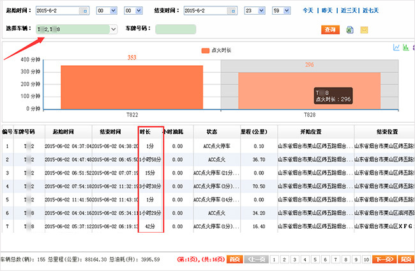Go to page 7

(336, 259)
